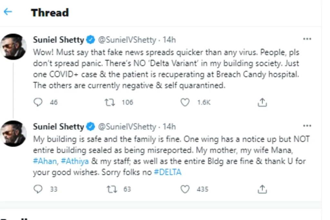Share the second tweet about building safety
This screenshot has height=220, width=330.
(x=262, y=189)
